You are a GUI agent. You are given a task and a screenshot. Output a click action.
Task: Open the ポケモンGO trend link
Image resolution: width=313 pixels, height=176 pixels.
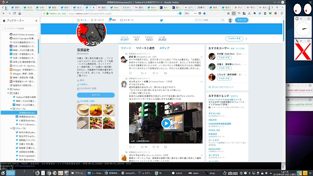click(x=214, y=113)
